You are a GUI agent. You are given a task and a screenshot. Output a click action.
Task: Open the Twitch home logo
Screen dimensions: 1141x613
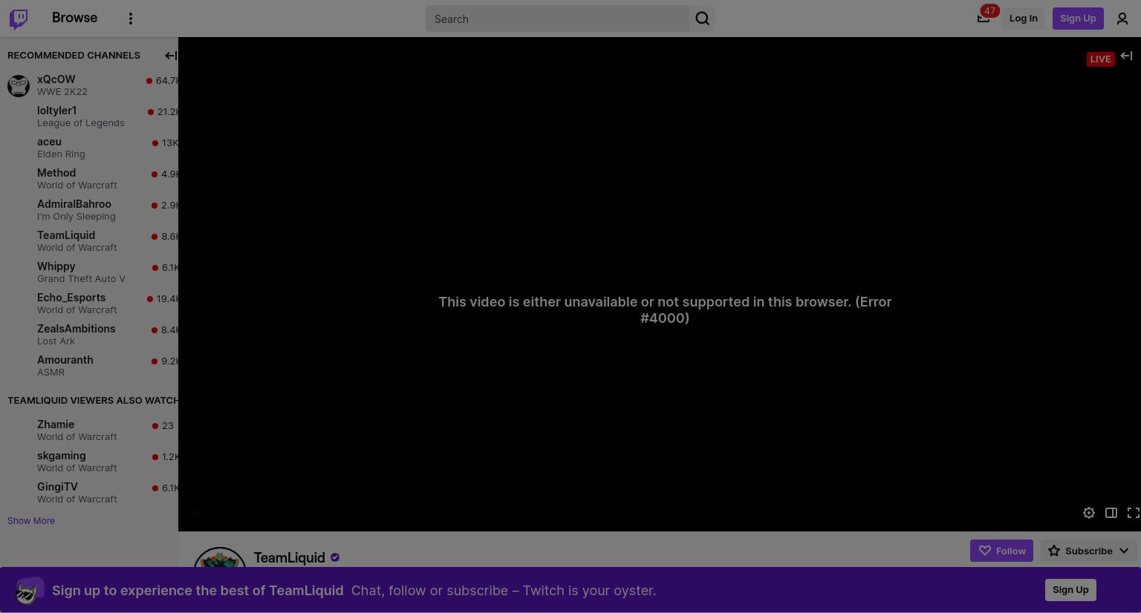pos(19,19)
